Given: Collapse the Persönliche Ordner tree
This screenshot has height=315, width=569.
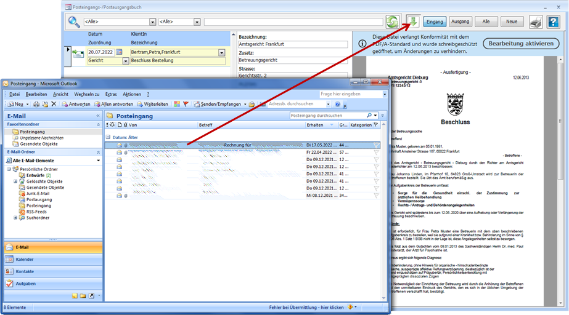Looking at the screenshot, I should pyautogui.click(x=9, y=169).
